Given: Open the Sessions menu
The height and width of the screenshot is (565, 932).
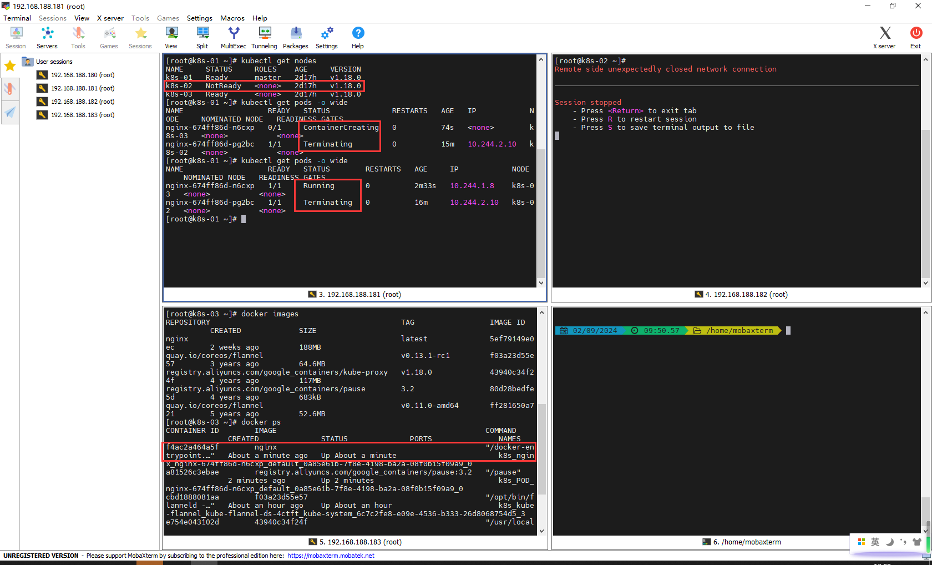Looking at the screenshot, I should (53, 18).
